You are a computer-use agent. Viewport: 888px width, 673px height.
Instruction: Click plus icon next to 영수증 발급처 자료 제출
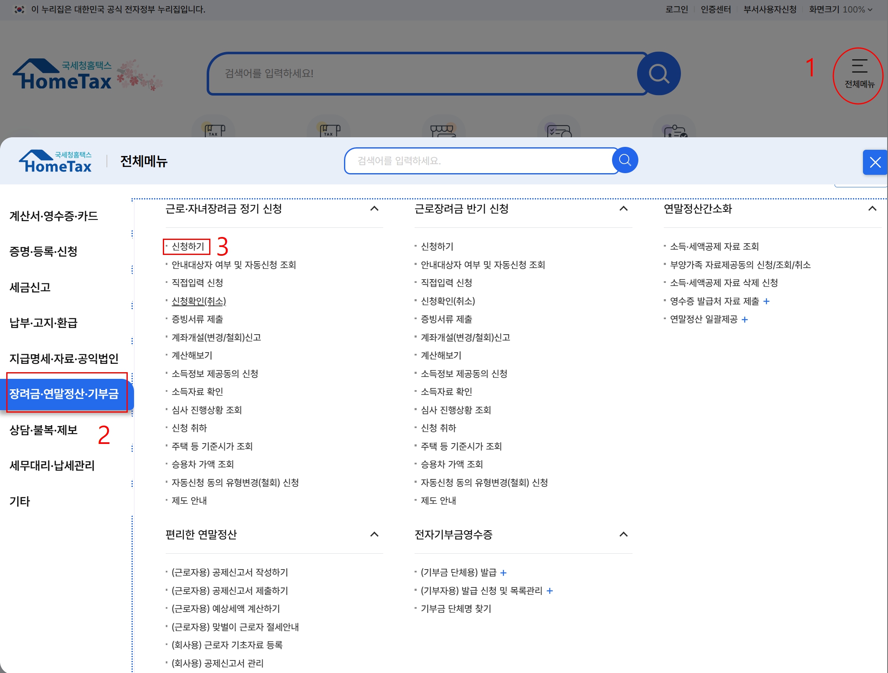pyautogui.click(x=767, y=301)
